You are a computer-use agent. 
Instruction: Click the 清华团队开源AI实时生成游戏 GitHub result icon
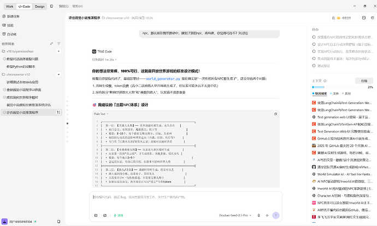coord(314,167)
